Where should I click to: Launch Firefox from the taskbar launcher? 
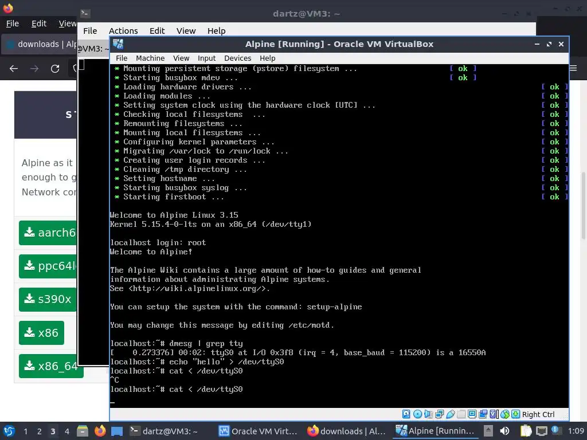(100, 431)
